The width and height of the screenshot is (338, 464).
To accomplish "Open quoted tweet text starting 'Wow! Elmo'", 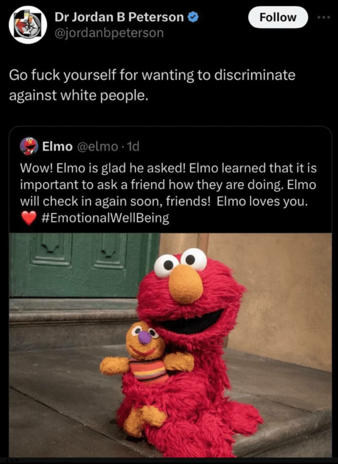I will [168, 194].
